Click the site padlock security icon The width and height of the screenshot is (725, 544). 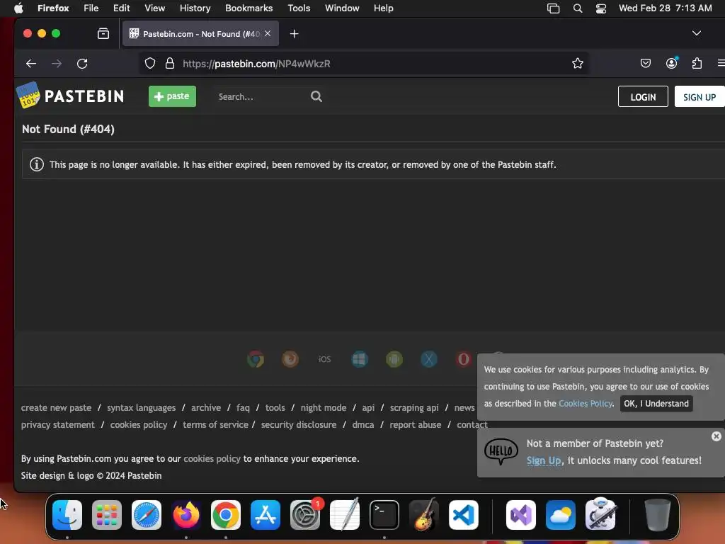click(x=170, y=63)
